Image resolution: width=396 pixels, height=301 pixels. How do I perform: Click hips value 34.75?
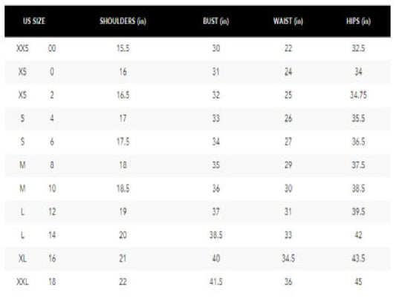pyautogui.click(x=358, y=95)
